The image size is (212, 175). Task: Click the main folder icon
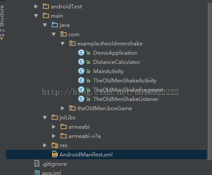(x=46, y=15)
